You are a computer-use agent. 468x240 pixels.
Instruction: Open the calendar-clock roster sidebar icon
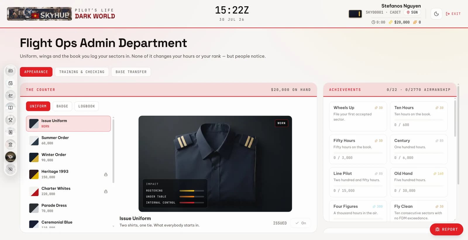point(11,83)
